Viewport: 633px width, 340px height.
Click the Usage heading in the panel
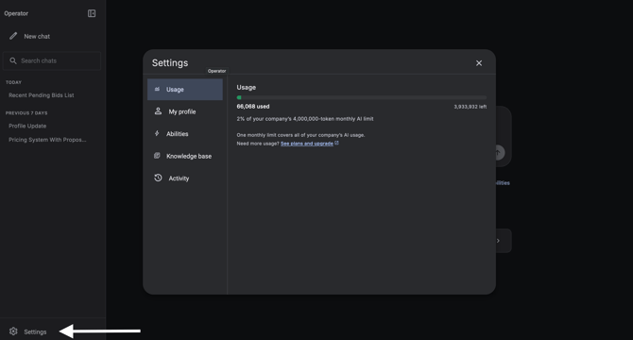click(x=247, y=87)
